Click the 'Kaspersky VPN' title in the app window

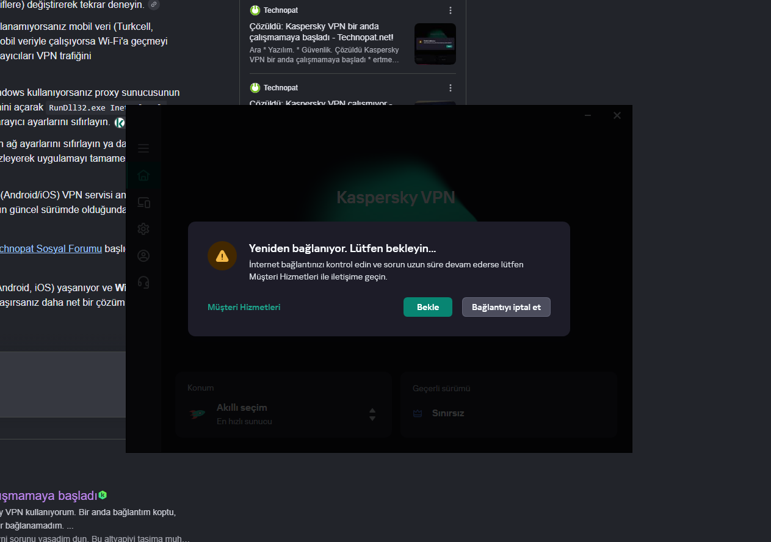(396, 198)
